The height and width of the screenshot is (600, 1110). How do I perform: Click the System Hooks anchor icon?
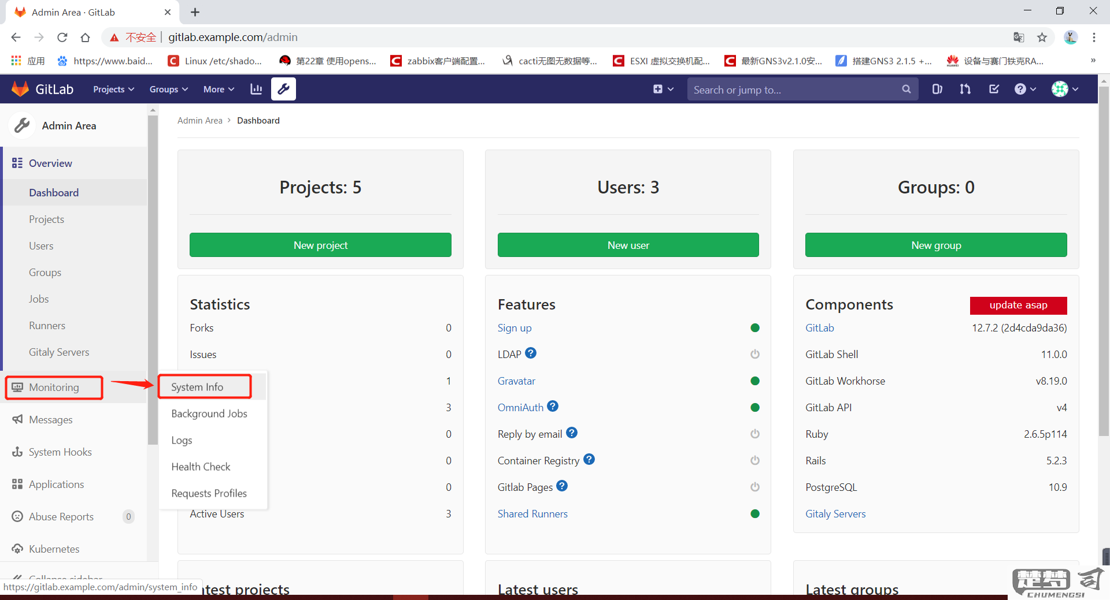(x=17, y=452)
